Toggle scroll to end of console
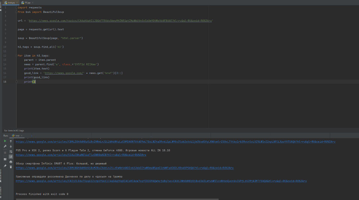Screen dimensions: 359x200 coord(11,157)
